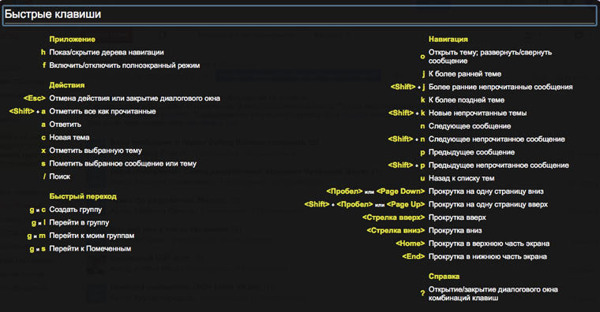Select "Прокрутка на одну страницу вверх" text
The height and width of the screenshot is (312, 600).
point(488,204)
